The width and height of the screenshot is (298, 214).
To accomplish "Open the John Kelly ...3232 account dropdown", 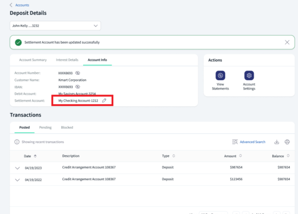I will coord(55,26).
